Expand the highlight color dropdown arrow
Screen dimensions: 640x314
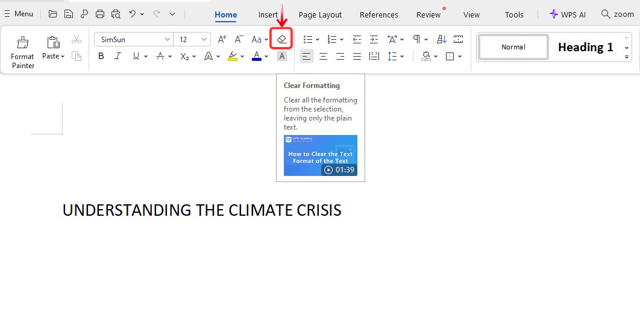(x=242, y=56)
